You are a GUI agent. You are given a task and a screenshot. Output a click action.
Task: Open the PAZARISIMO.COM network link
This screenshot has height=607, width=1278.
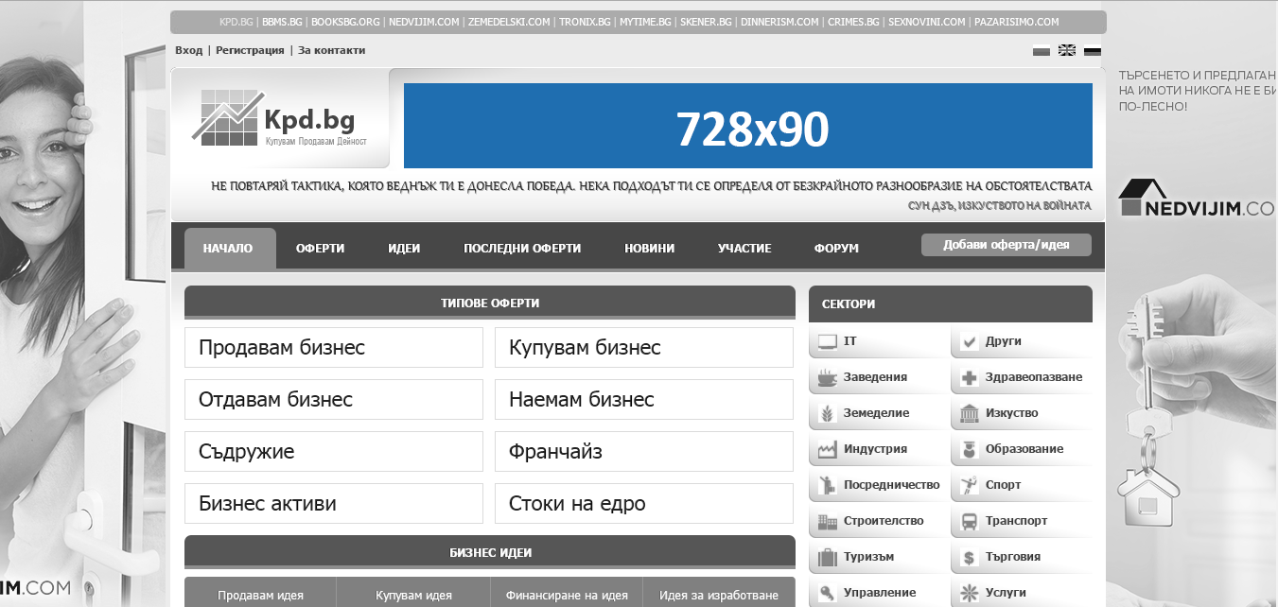(1017, 22)
